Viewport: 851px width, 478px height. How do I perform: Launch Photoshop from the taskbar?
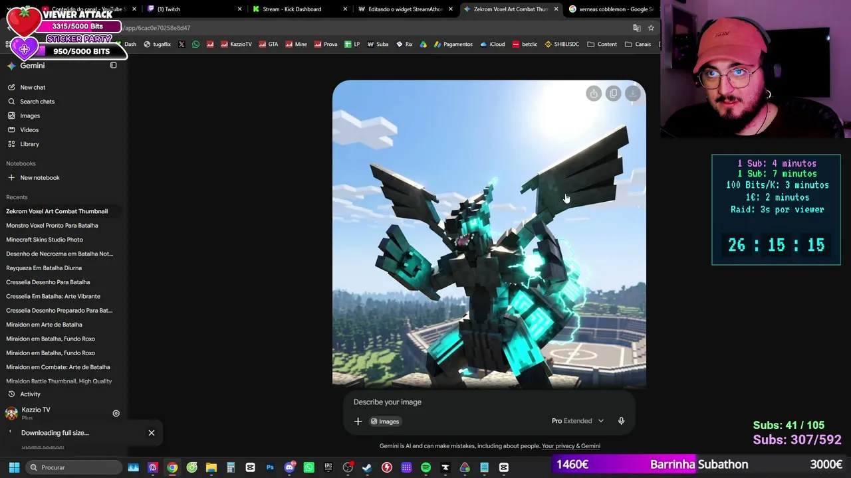click(x=270, y=467)
